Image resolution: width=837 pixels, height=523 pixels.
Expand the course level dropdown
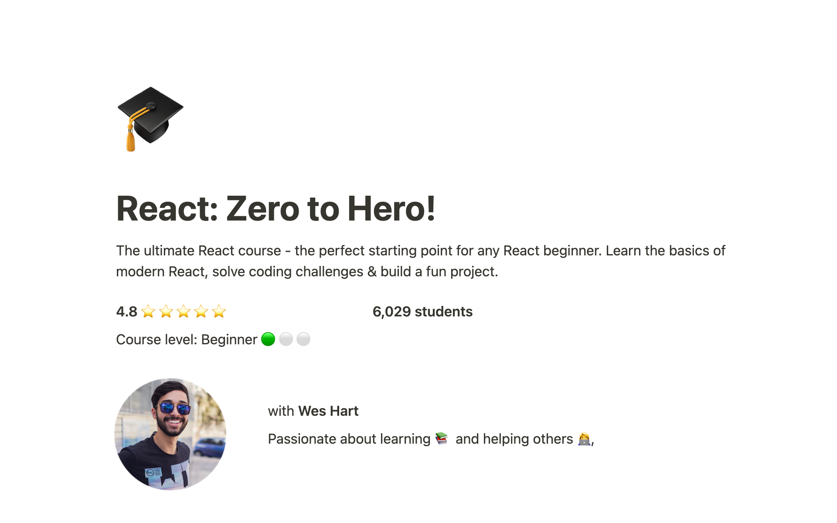coord(214,339)
